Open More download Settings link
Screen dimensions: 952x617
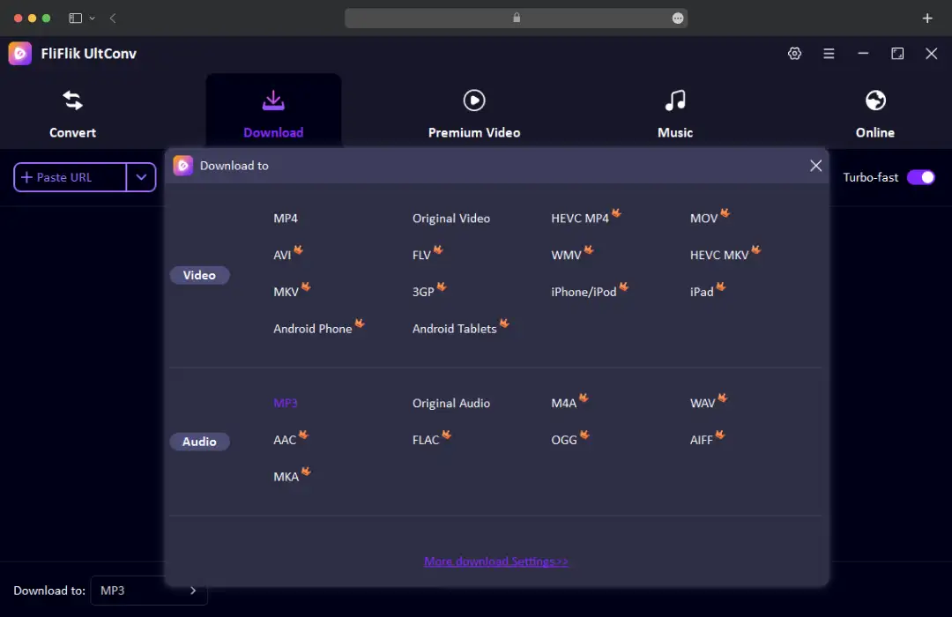point(495,561)
